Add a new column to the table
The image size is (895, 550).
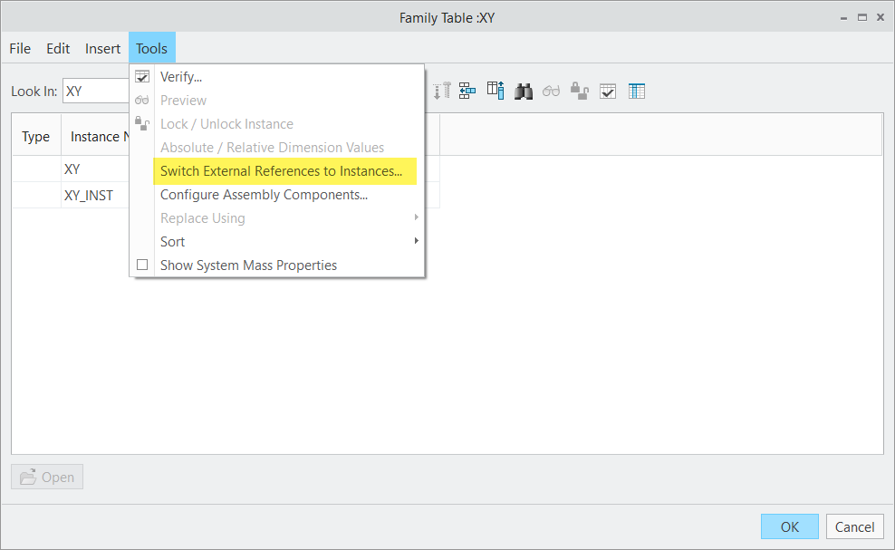click(496, 91)
